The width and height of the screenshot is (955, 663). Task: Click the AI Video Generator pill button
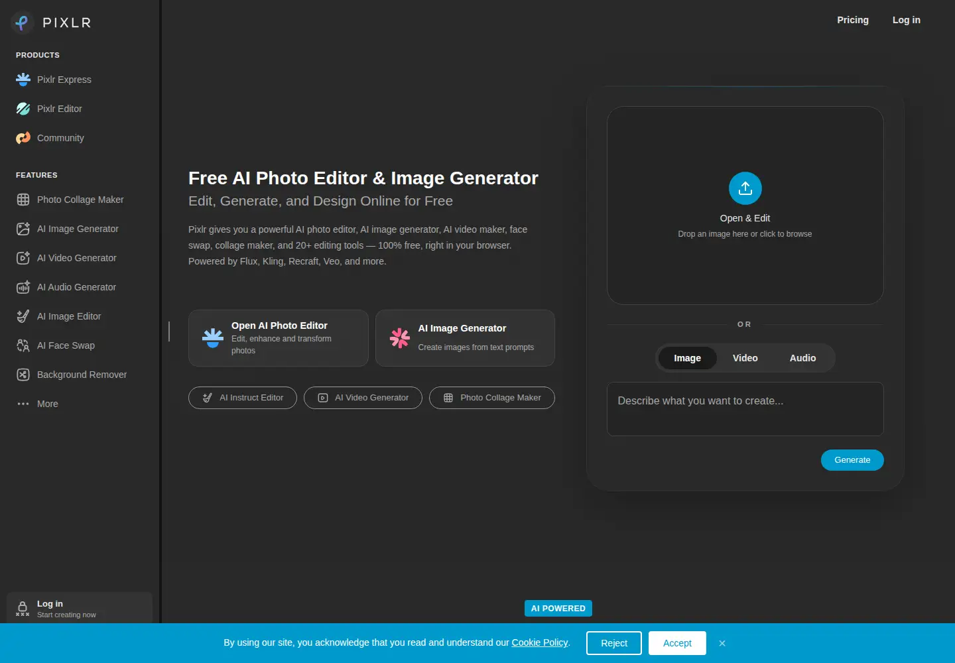[363, 398]
